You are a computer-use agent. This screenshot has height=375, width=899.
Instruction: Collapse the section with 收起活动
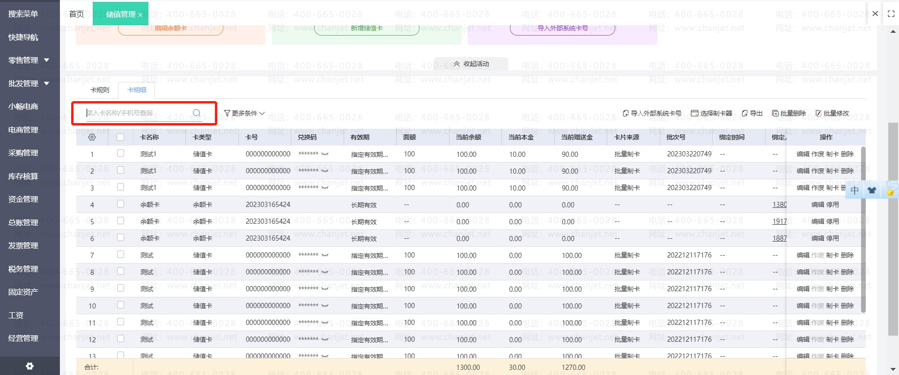[471, 64]
